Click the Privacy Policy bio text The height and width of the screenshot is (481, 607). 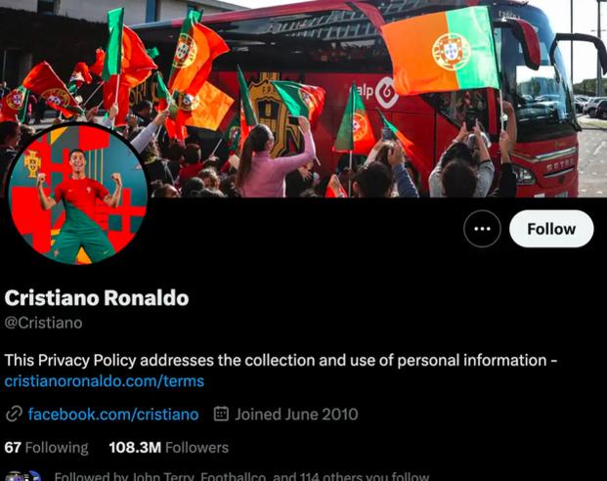[282, 360]
